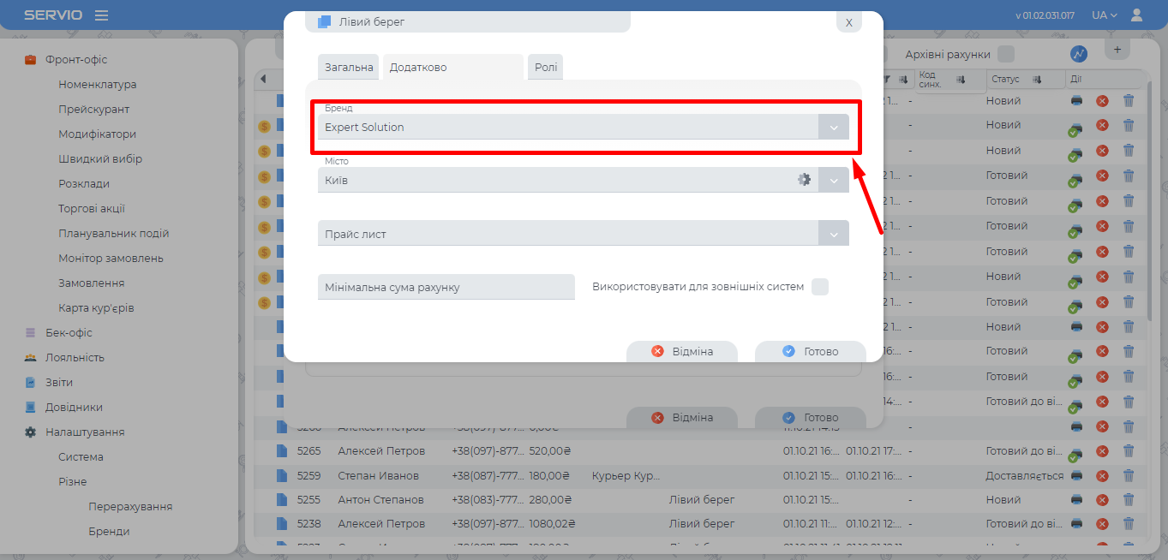Open the Прайс лист dropdown

tap(834, 234)
